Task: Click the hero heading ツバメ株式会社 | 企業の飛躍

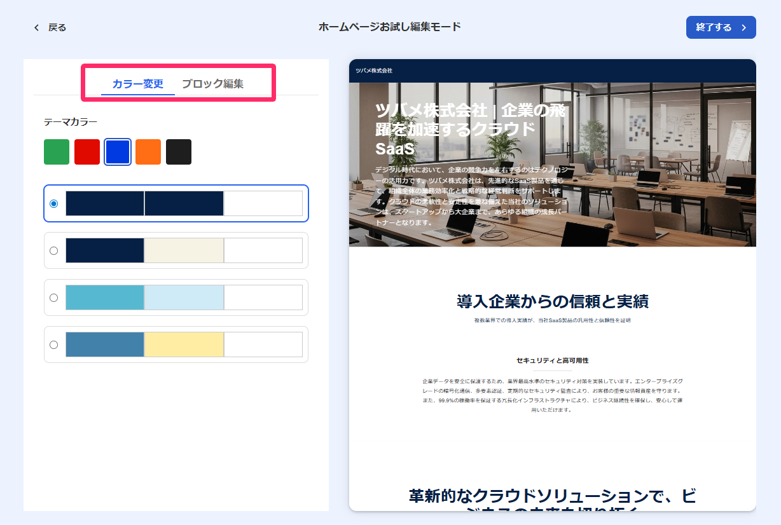Action: pos(471,129)
